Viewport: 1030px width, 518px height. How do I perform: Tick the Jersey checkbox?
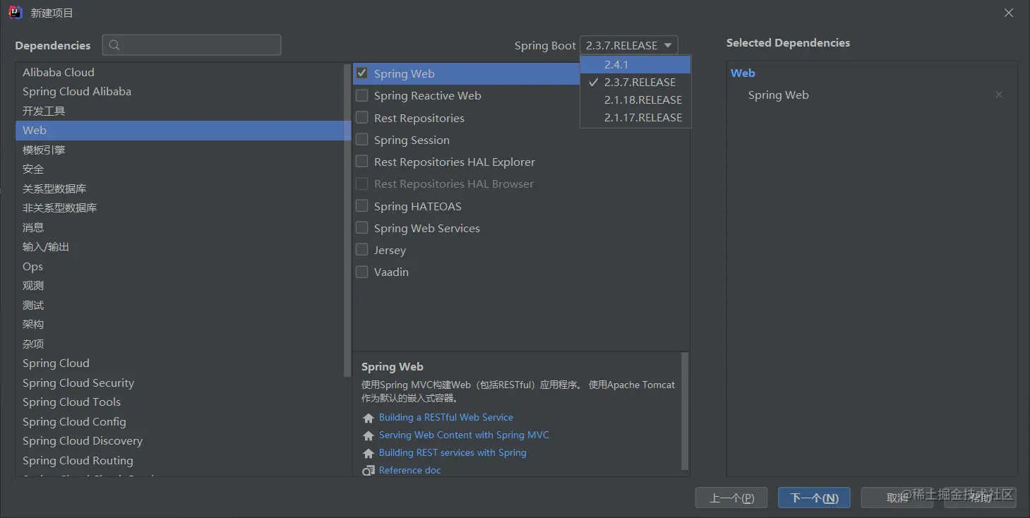point(361,250)
